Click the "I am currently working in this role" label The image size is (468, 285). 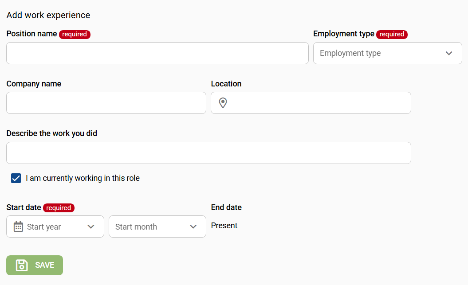83,178
